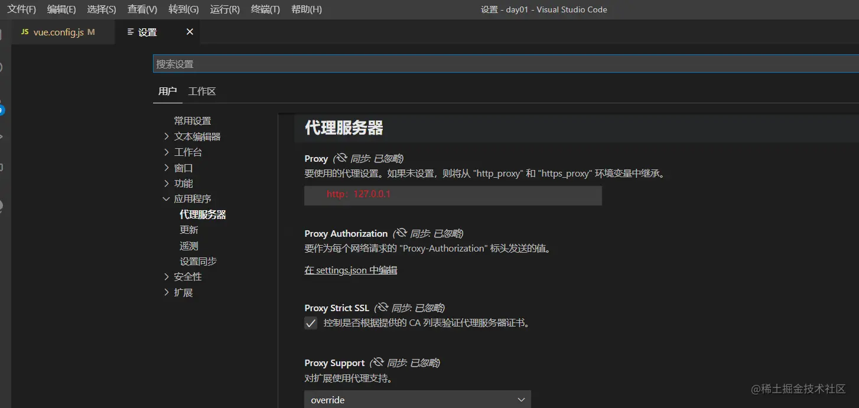The height and width of the screenshot is (408, 859).
Task: Expand the 工作台 category
Action: pyautogui.click(x=167, y=152)
